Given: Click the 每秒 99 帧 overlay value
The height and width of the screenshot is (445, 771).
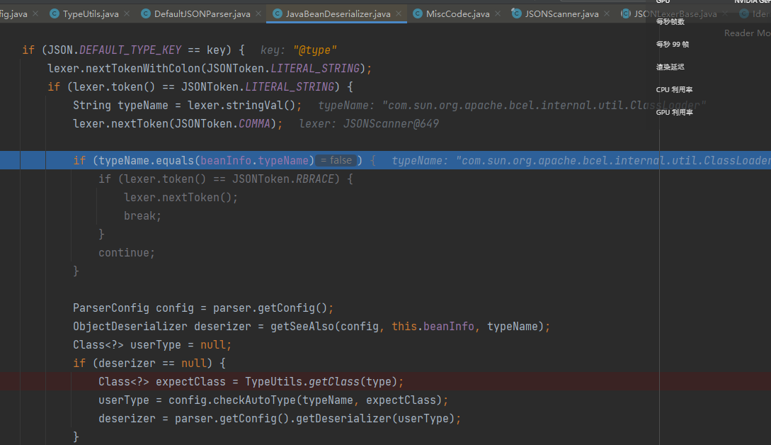Looking at the screenshot, I should point(672,45).
